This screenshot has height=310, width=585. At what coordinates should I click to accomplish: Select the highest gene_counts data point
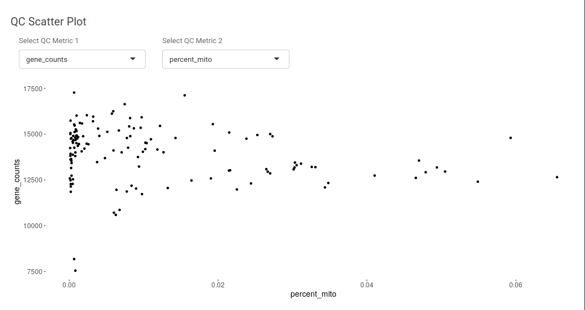click(74, 92)
